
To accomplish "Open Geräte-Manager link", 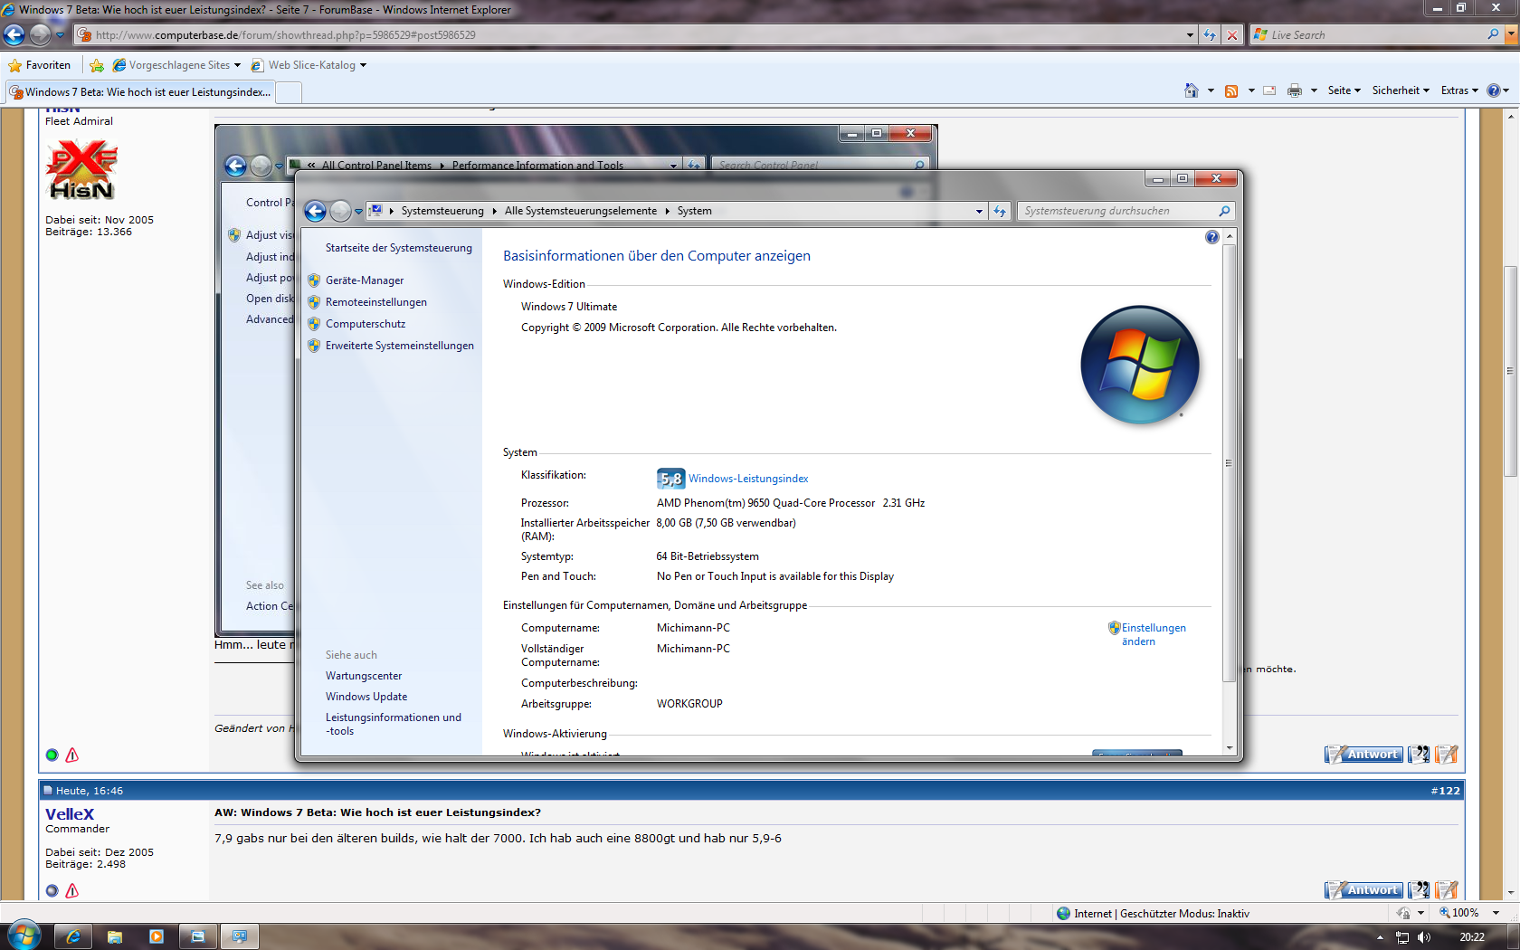I will pos(365,280).
